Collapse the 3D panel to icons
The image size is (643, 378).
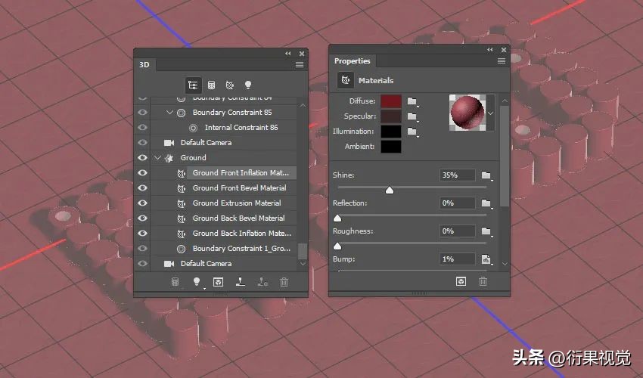point(288,53)
